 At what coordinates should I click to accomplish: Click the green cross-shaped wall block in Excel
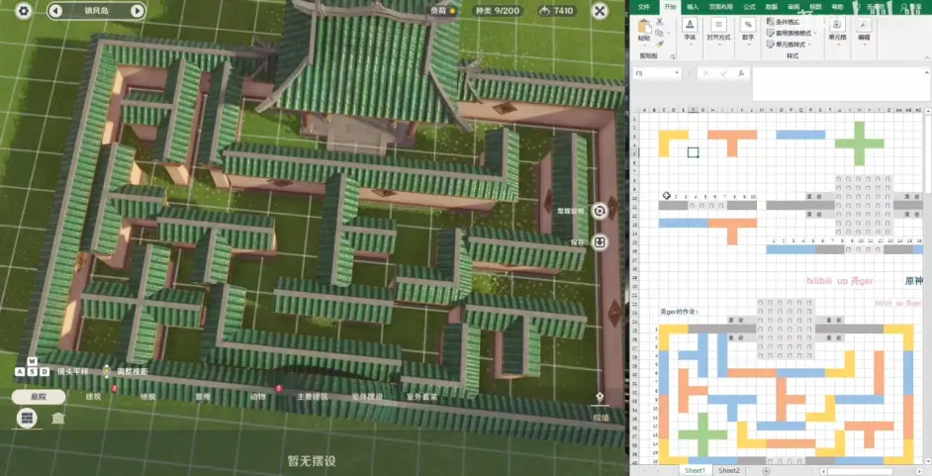pyautogui.click(x=859, y=143)
